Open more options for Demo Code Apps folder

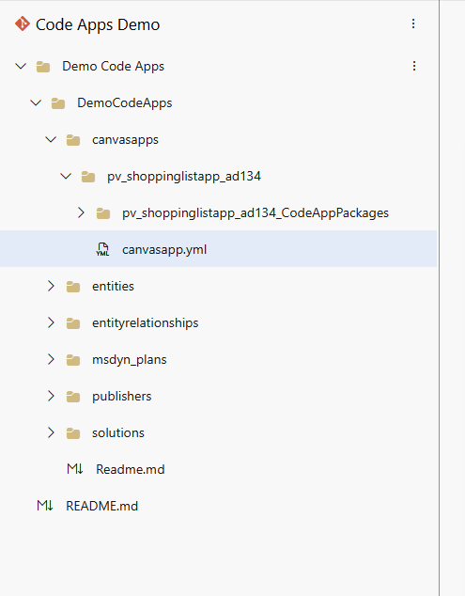[x=414, y=66]
